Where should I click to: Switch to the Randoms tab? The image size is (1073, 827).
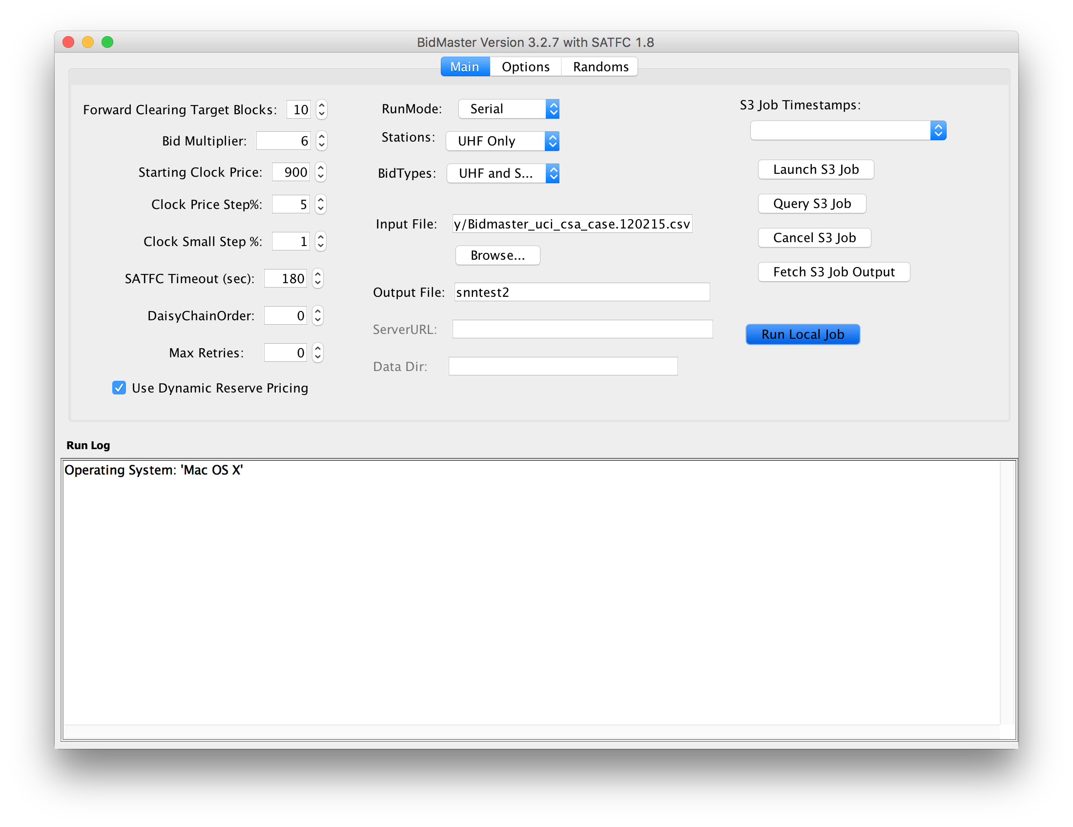point(600,67)
